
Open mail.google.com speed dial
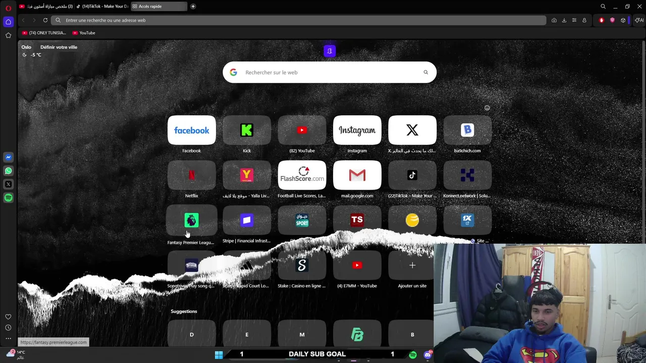(x=357, y=175)
